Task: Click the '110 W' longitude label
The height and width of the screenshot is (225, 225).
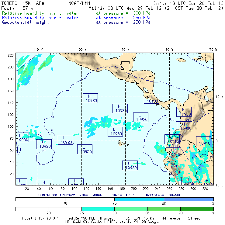Action: (38, 50)
